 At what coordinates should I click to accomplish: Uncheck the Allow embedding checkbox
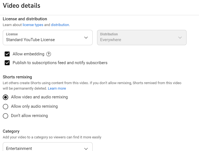point(7,54)
